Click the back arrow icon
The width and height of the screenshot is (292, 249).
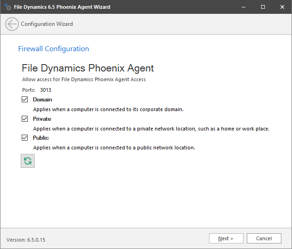coord(12,24)
